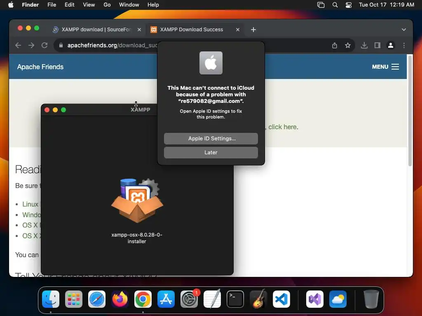Click the Apache Friends site title
The height and width of the screenshot is (316, 422).
point(40,67)
